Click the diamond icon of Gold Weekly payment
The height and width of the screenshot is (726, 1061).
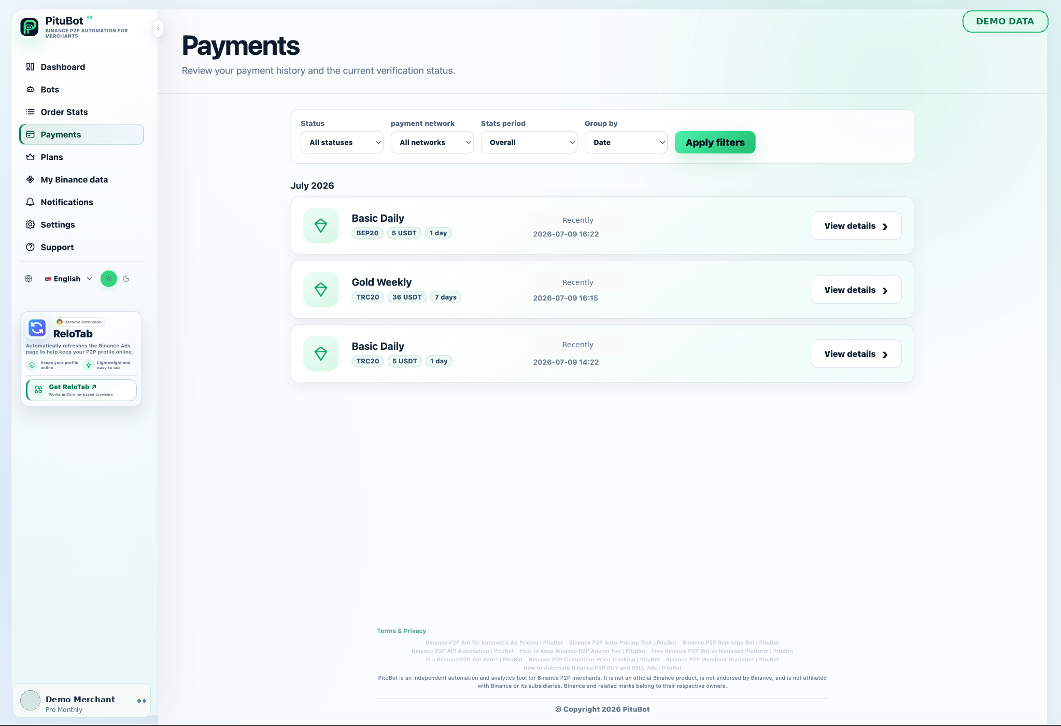(x=321, y=290)
